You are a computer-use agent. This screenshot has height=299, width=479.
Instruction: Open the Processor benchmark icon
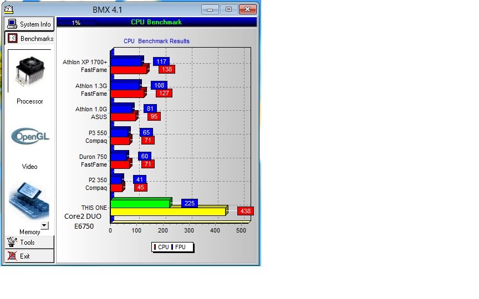pyautogui.click(x=29, y=72)
